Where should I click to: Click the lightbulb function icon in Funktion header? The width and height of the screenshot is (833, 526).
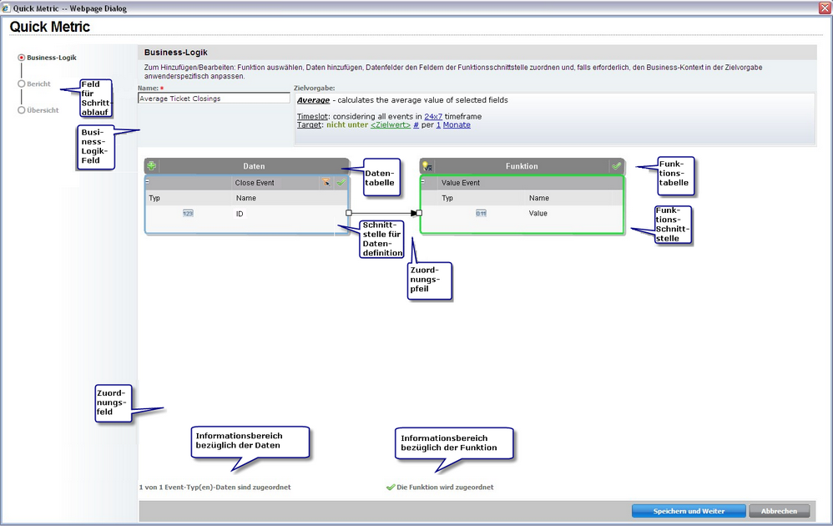point(427,166)
